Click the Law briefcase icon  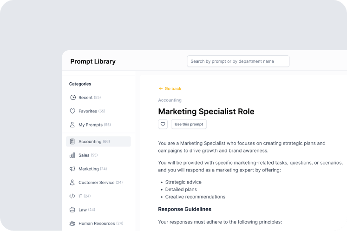[x=72, y=210]
